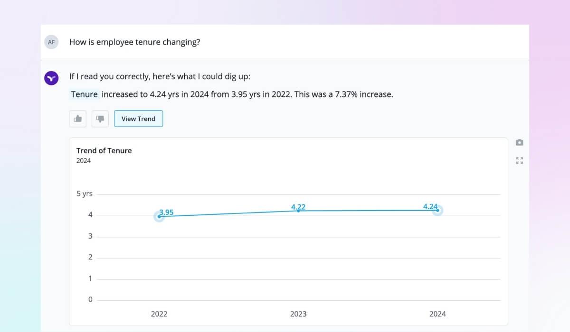Select the 2024 data point at 4.24
The height and width of the screenshot is (332, 570).
437,210
